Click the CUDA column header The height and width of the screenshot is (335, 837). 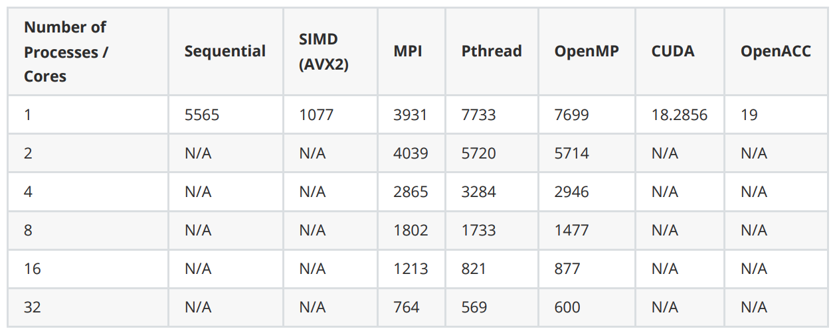673,52
